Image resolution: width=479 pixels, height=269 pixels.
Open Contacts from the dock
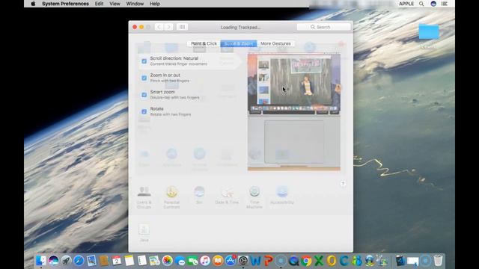click(104, 261)
